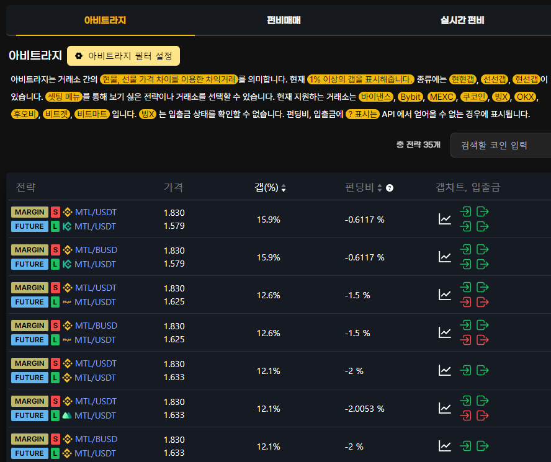The image size is (551, 462).
Task: Click deposit icon in MTL/BUSD 12.1% row
Action: point(465,446)
